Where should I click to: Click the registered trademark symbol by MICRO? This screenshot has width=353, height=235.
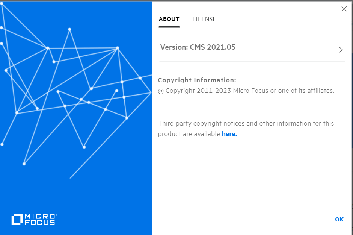click(56, 215)
